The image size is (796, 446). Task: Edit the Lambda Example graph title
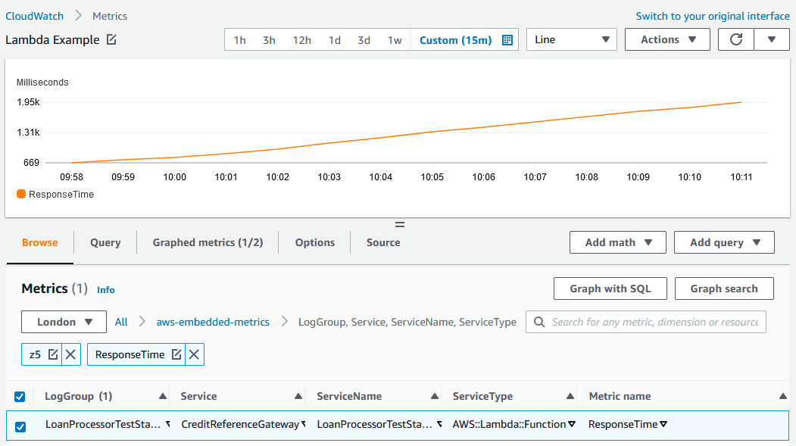111,39
